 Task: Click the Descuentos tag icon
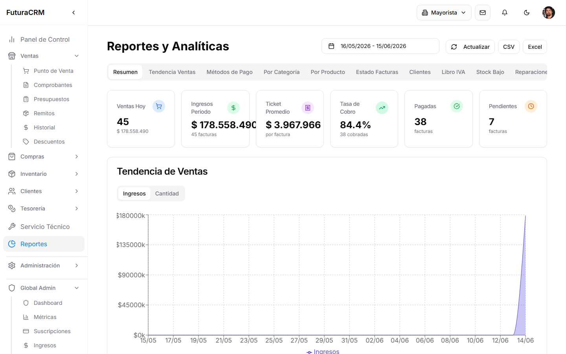click(x=26, y=142)
